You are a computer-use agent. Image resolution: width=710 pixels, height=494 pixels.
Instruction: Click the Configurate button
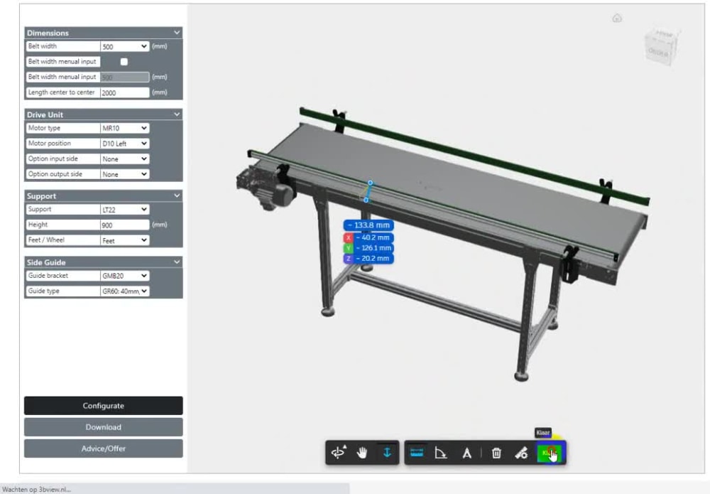pos(103,406)
